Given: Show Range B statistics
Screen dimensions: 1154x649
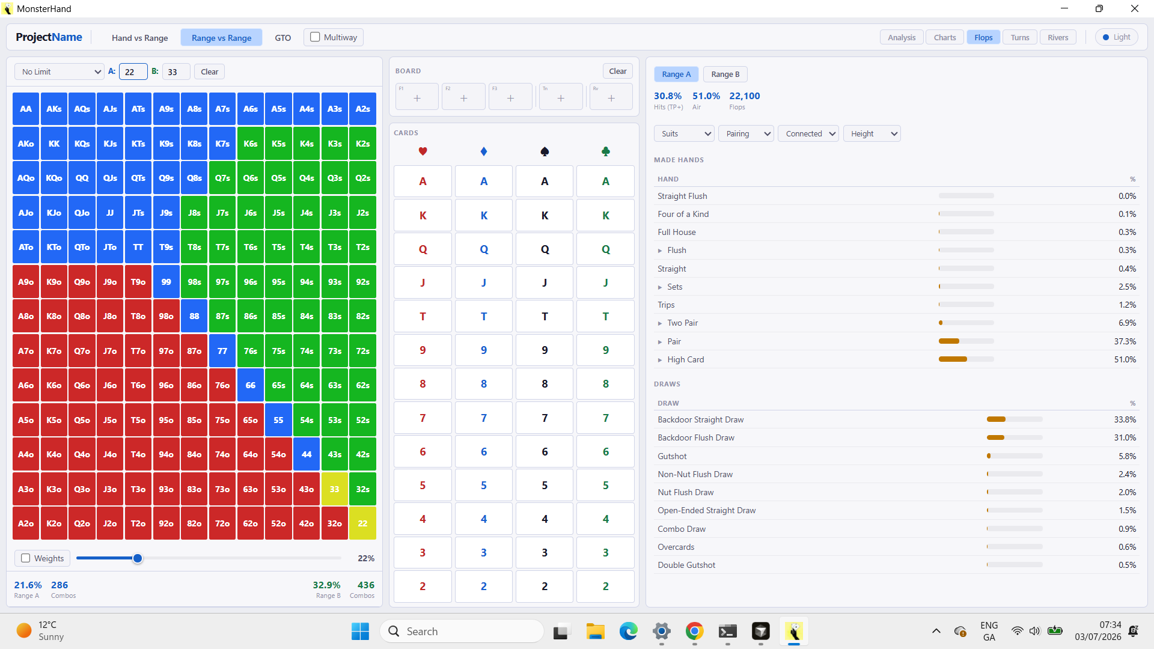Looking at the screenshot, I should (x=725, y=74).
